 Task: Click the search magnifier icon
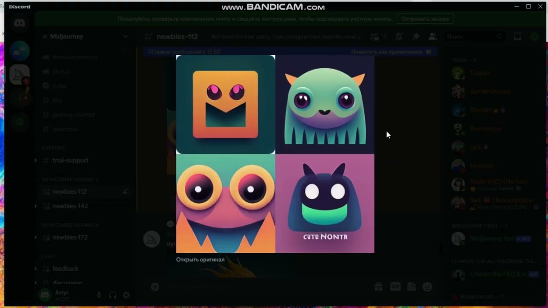pos(499,37)
